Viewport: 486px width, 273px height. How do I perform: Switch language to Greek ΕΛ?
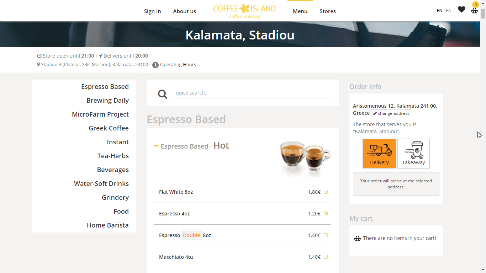(448, 11)
